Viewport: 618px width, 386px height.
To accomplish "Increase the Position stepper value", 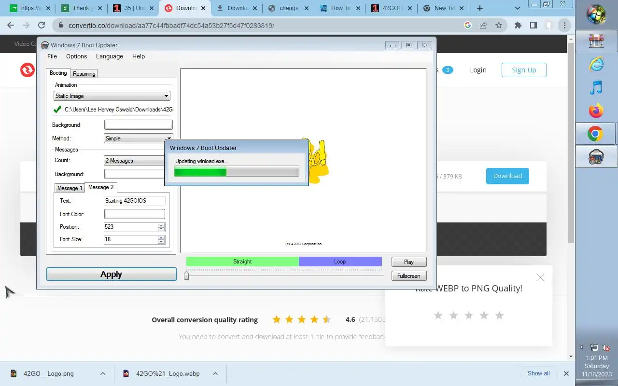I will tap(161, 225).
